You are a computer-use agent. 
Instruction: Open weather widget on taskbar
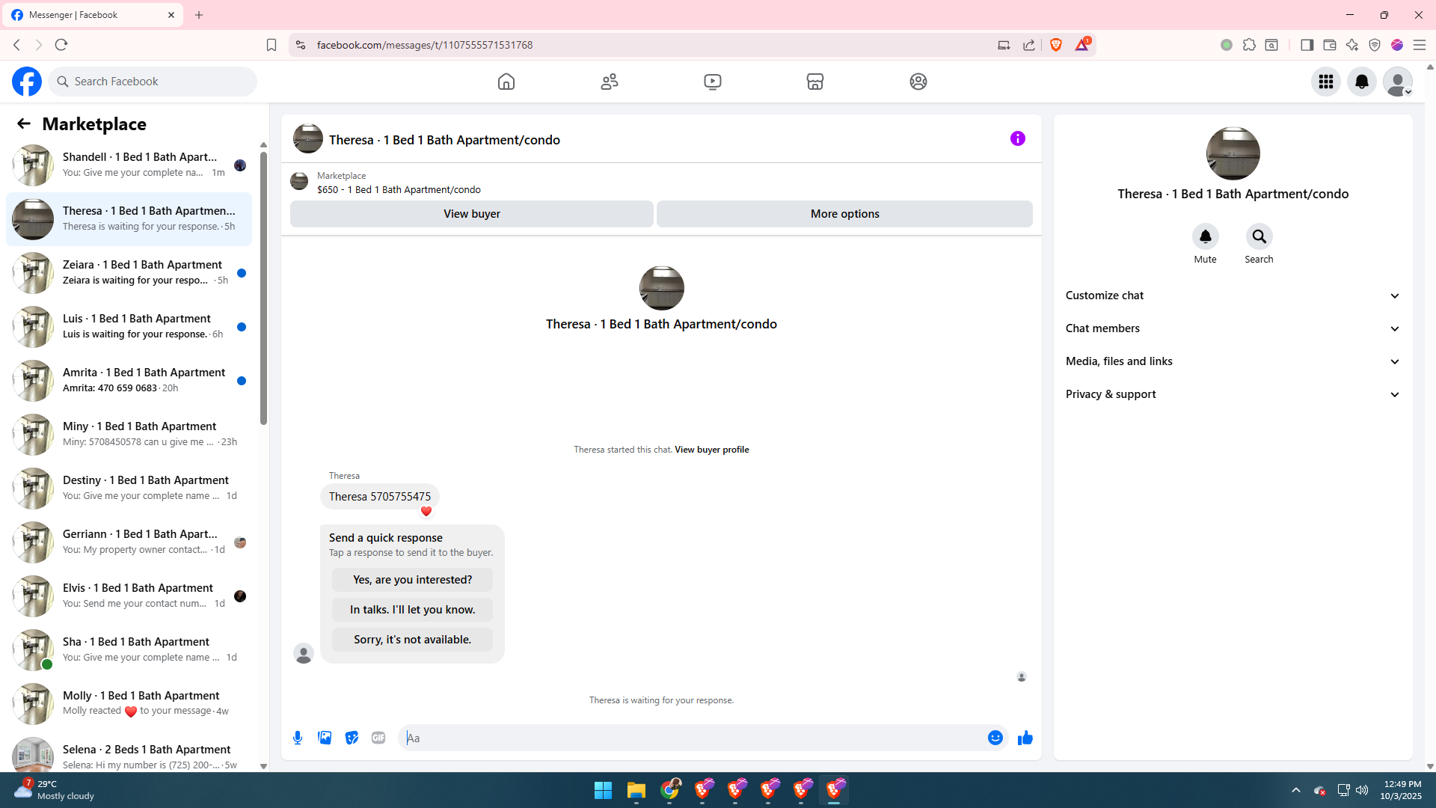54,790
